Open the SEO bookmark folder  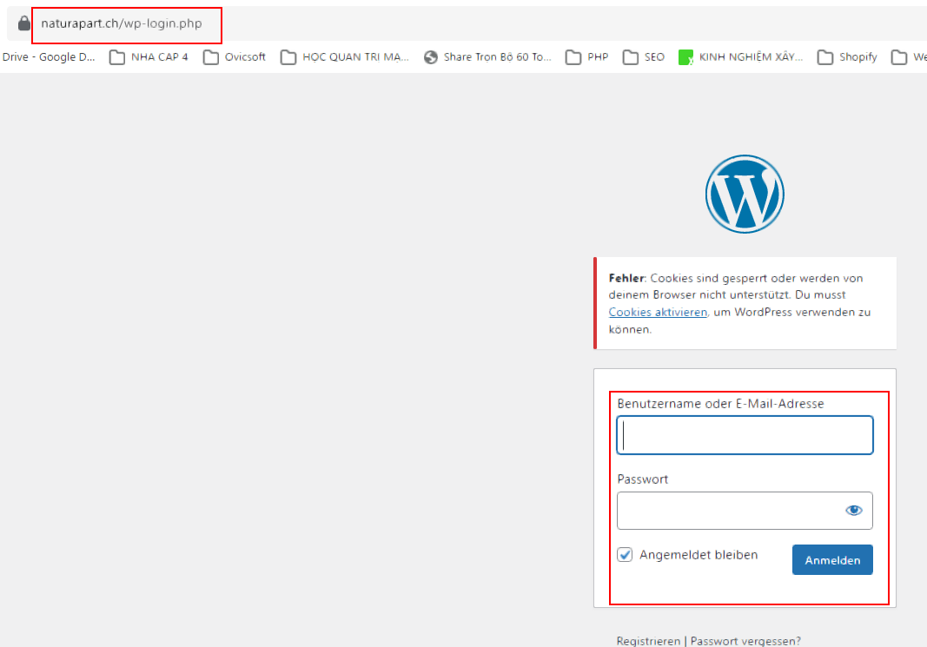643,56
